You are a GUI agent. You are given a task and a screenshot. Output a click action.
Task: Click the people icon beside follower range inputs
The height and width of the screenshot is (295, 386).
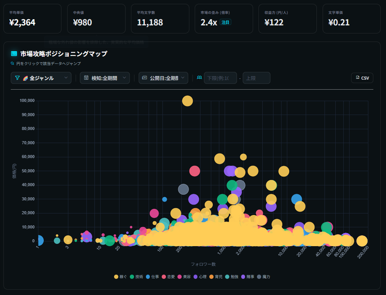[x=199, y=78]
